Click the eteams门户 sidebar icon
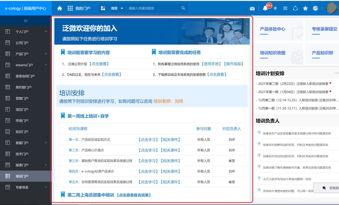This screenshot has height=205, width=339. click(8, 65)
